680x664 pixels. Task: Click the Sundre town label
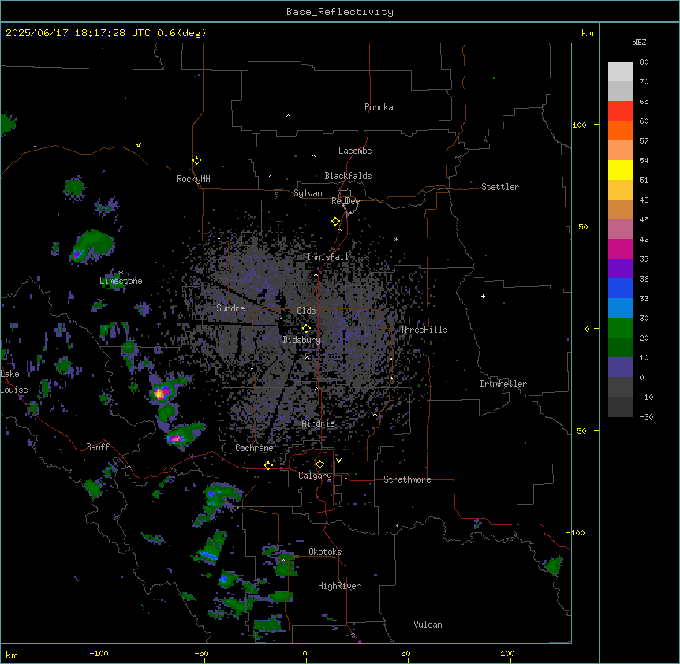pos(230,308)
